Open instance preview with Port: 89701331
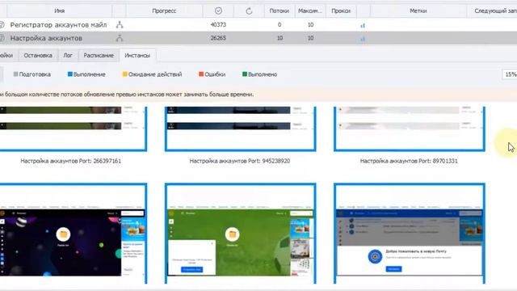The height and width of the screenshot is (291, 517). pos(410,129)
